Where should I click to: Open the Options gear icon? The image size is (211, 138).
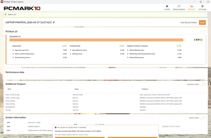coord(202,6)
